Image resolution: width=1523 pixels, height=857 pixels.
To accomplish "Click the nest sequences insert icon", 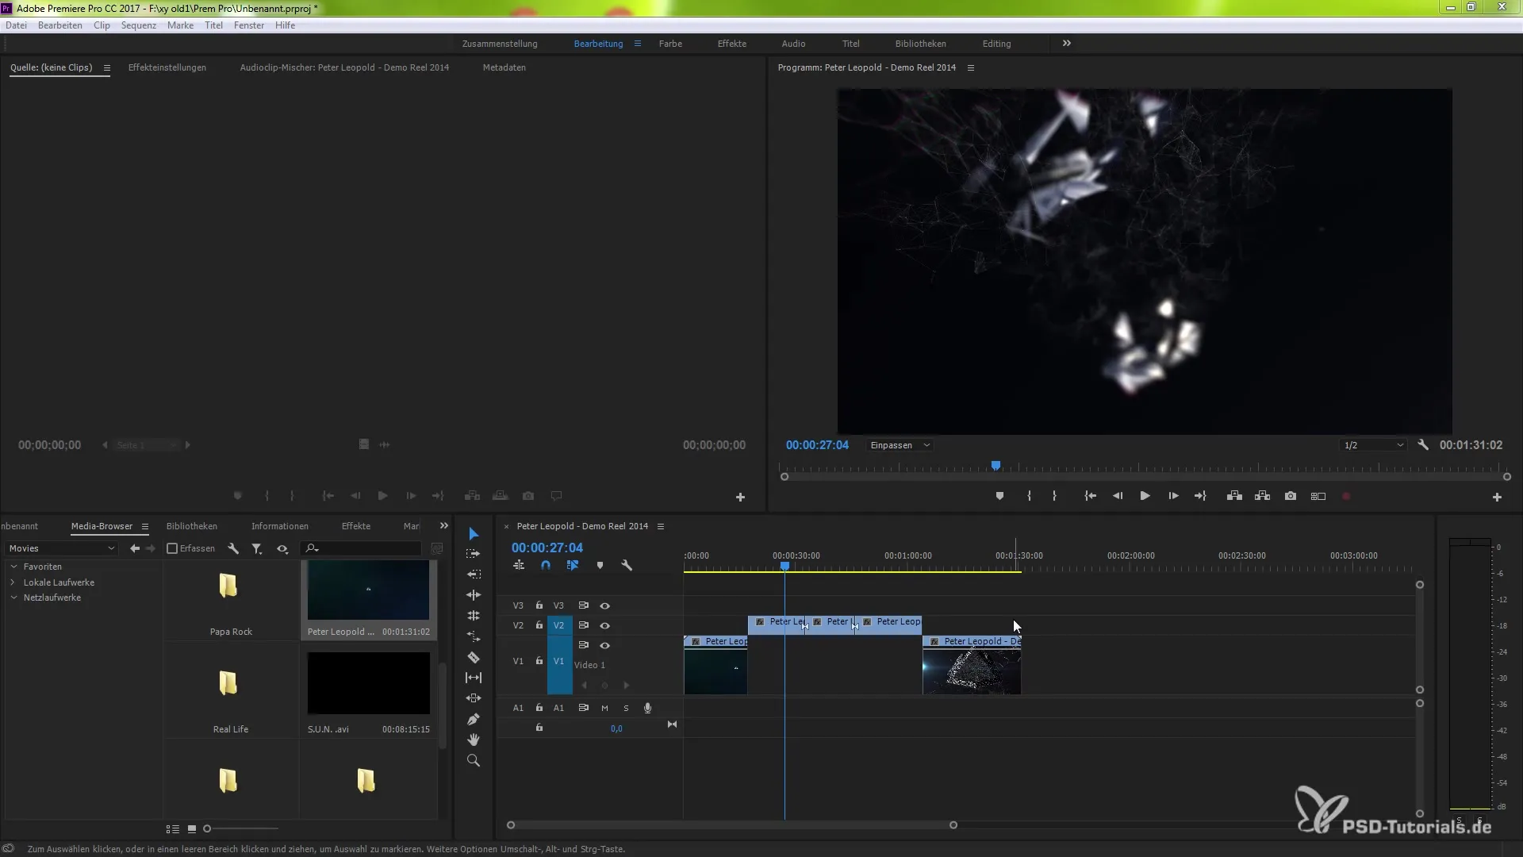I will click(519, 566).
